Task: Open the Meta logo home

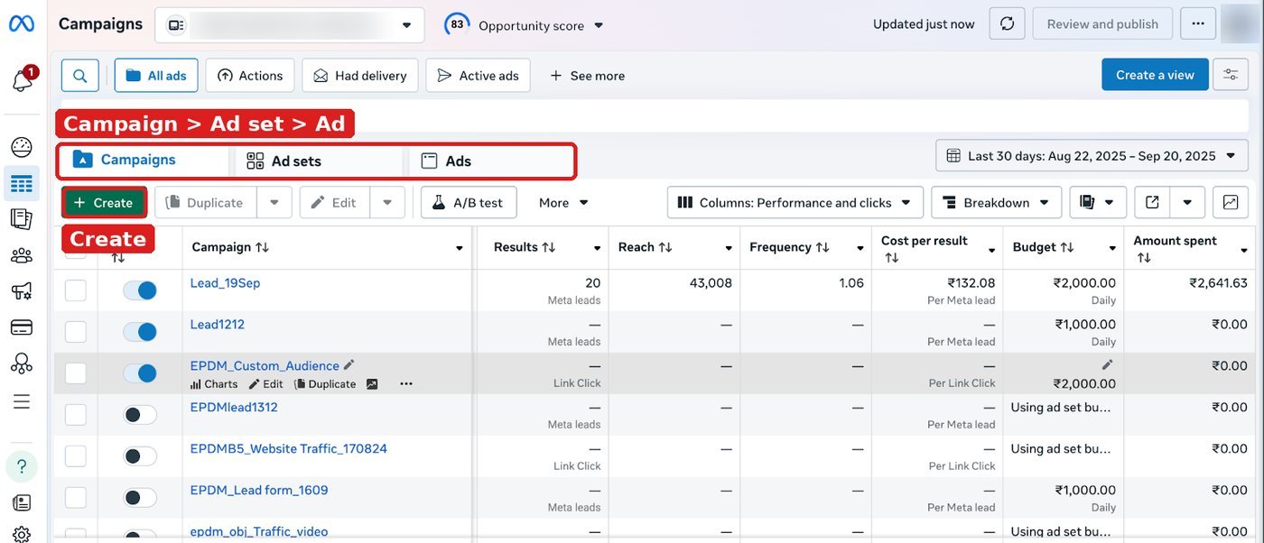Action: coord(22,24)
